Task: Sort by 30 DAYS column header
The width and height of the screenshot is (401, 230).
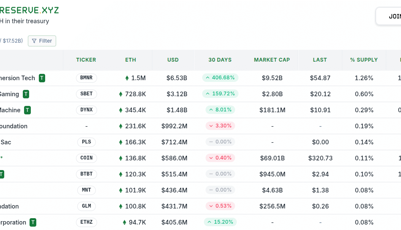Action: pyautogui.click(x=220, y=60)
